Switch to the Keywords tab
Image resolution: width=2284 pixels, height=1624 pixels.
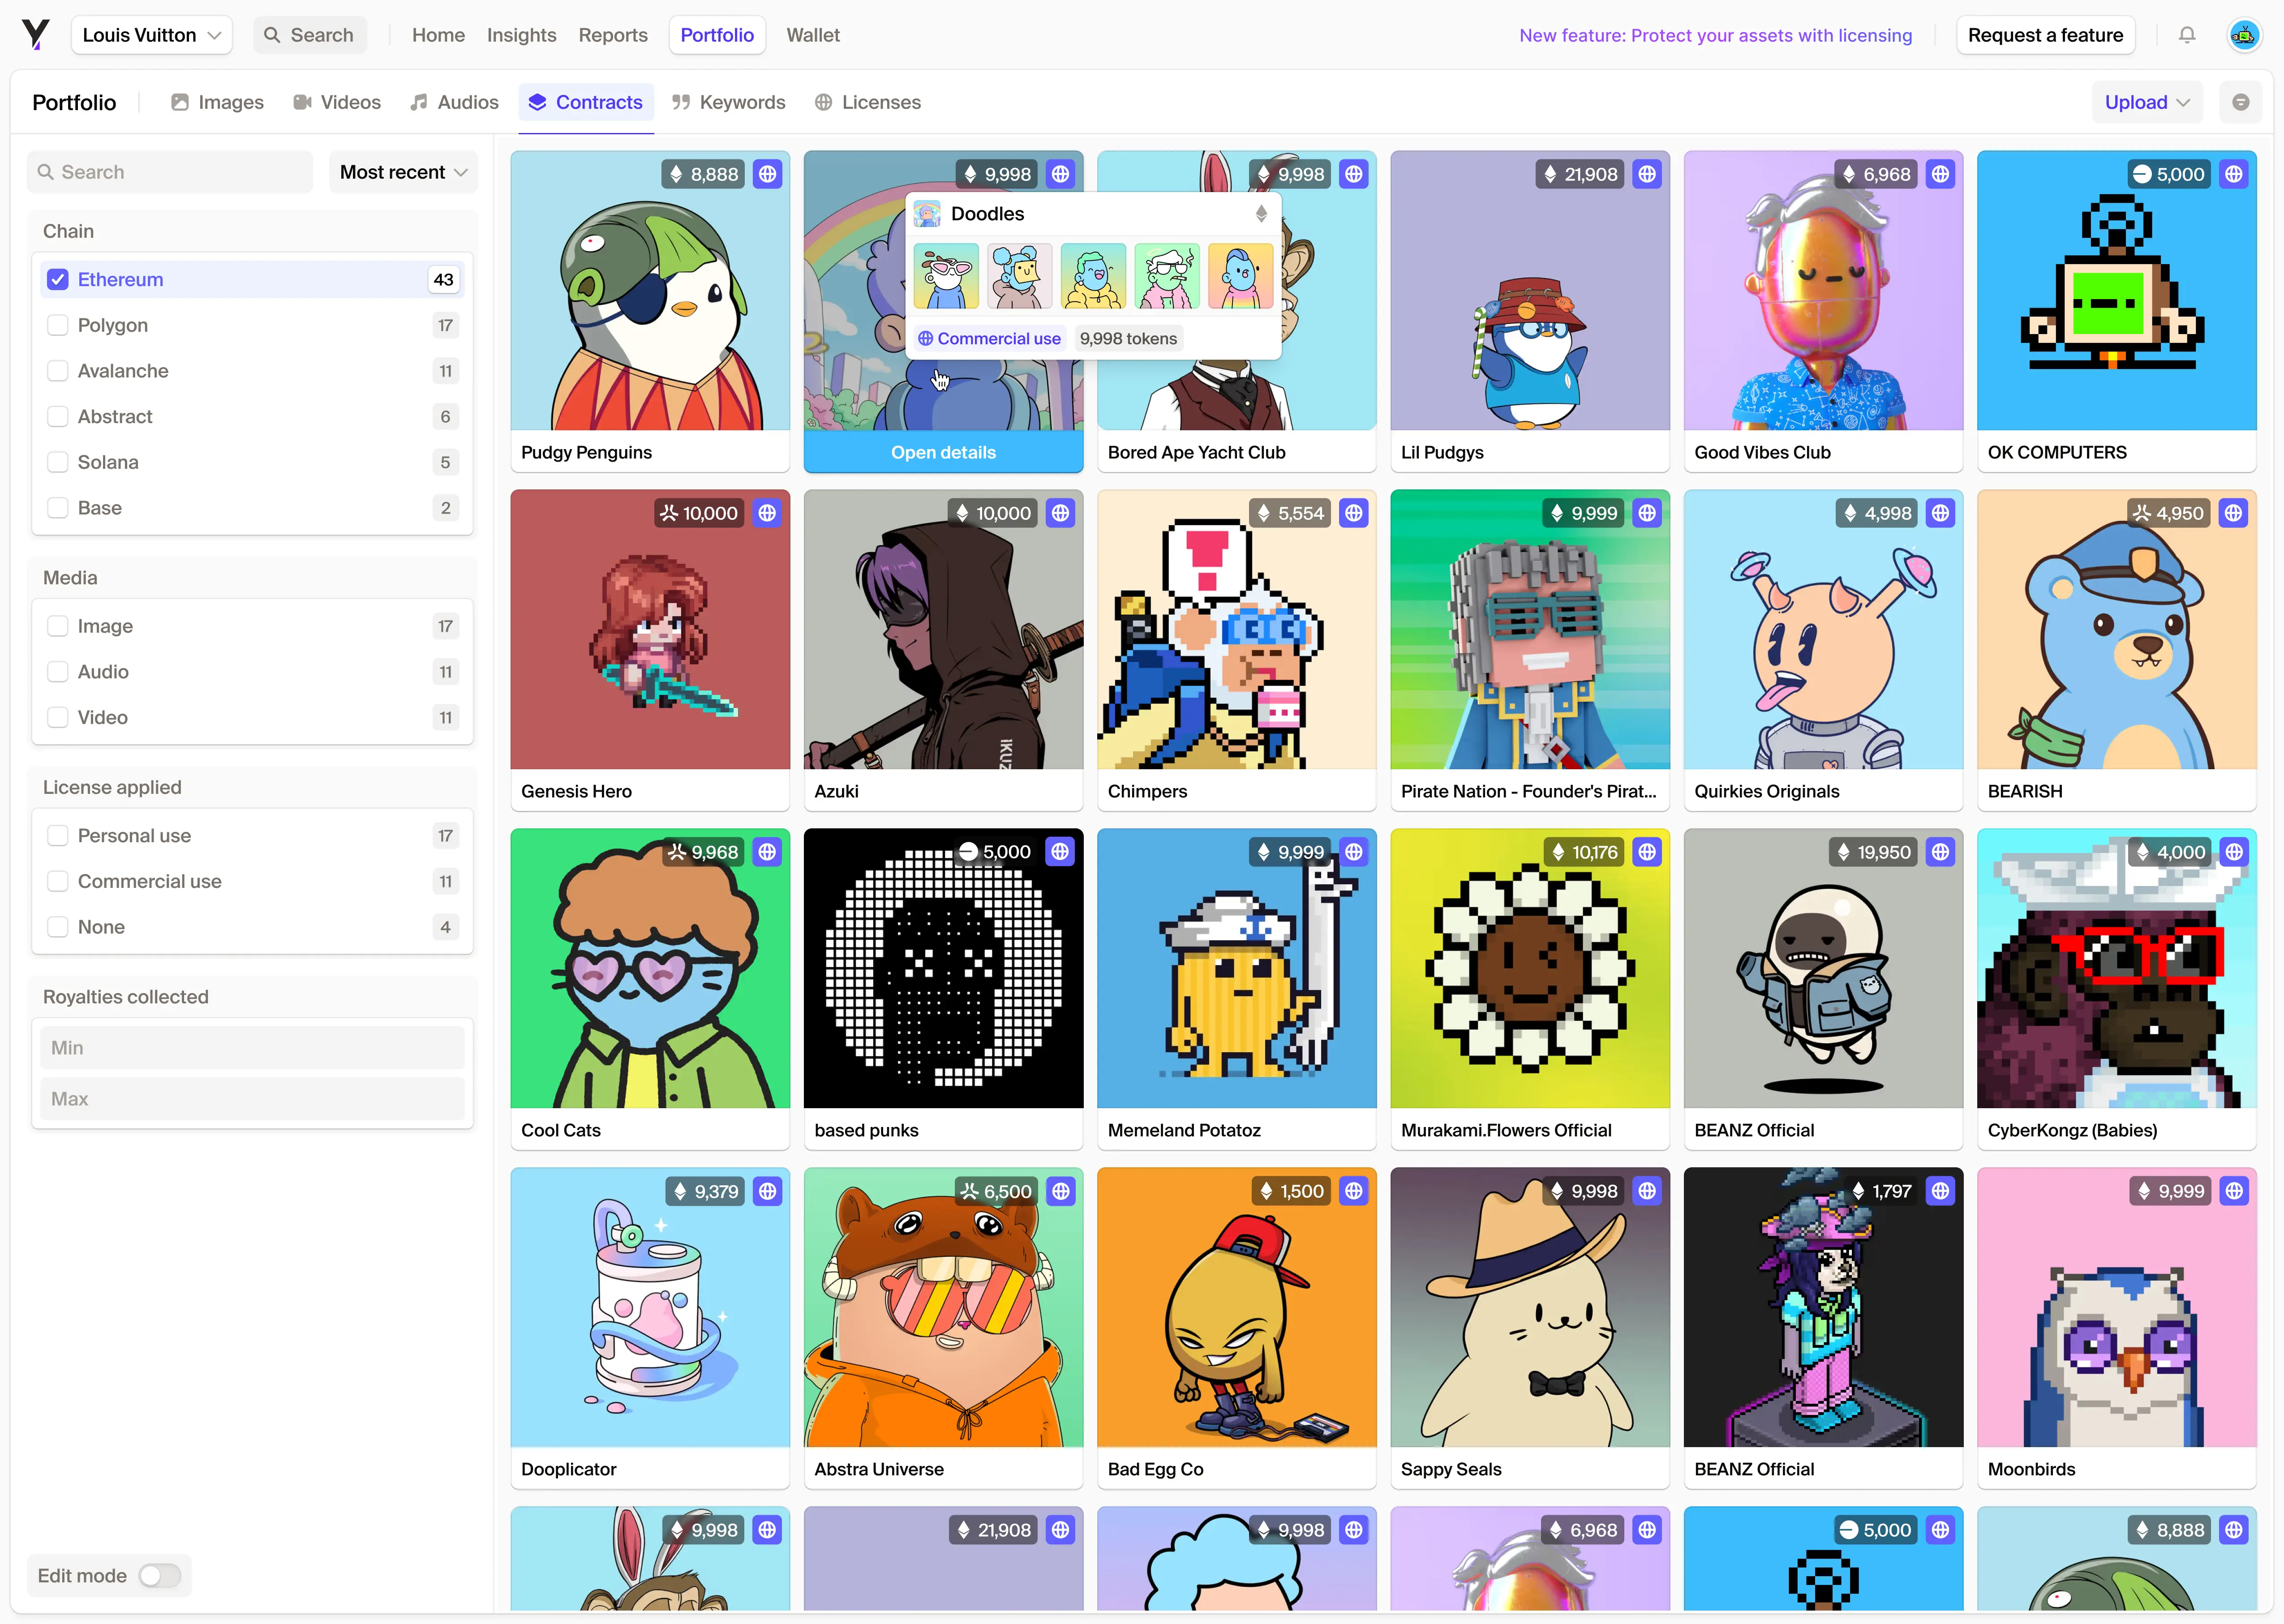[728, 102]
